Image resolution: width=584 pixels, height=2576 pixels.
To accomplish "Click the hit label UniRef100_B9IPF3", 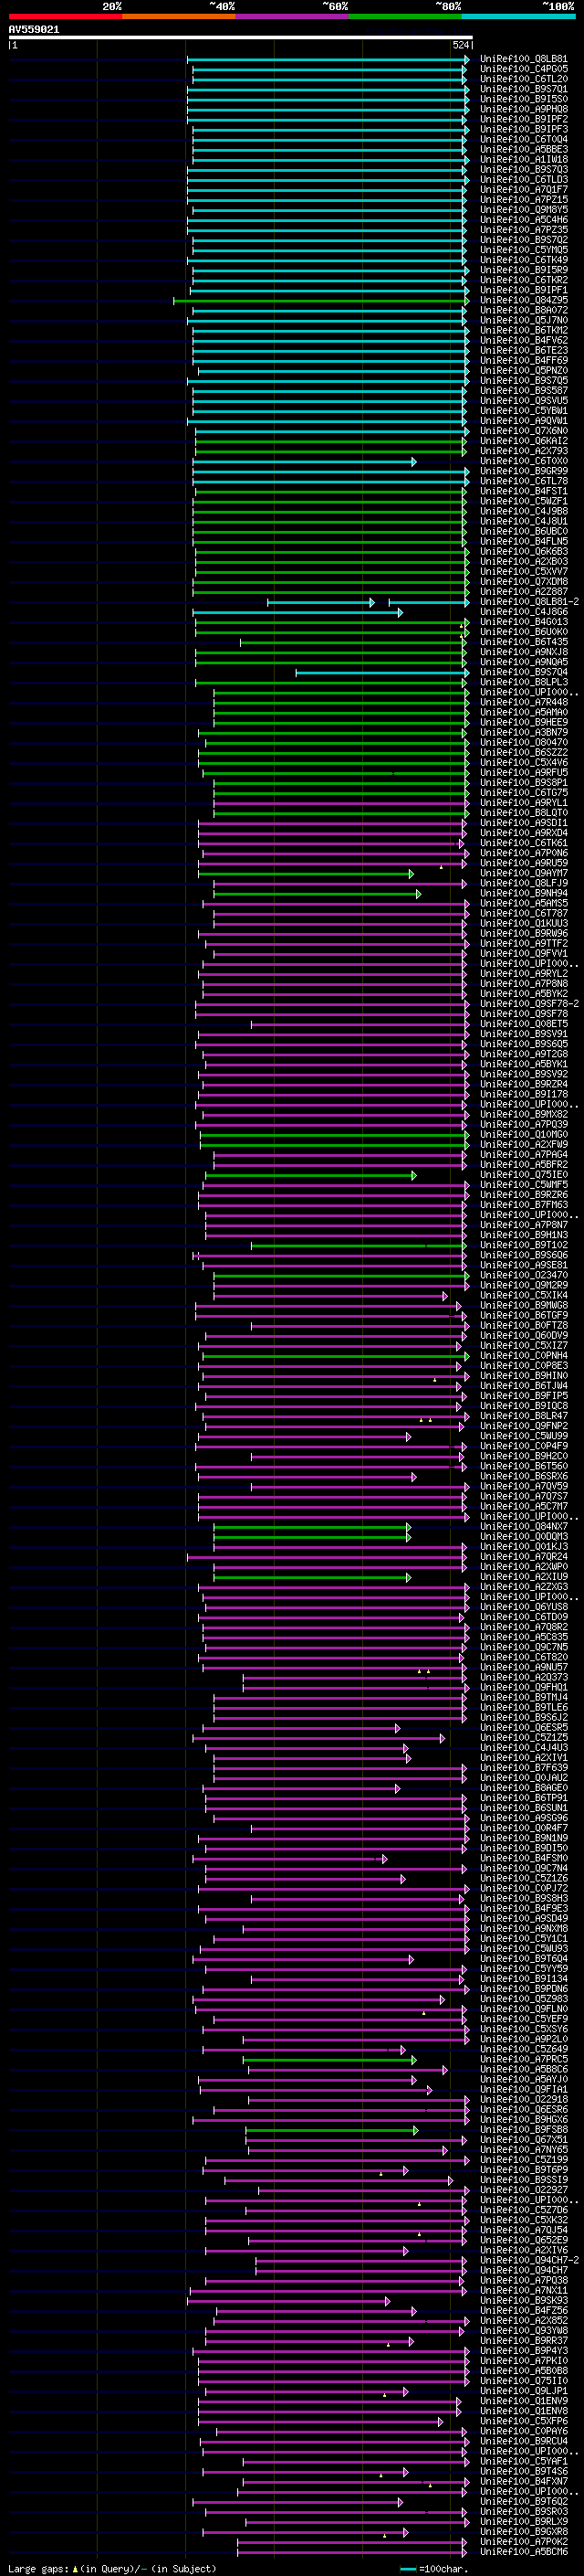I will [523, 129].
